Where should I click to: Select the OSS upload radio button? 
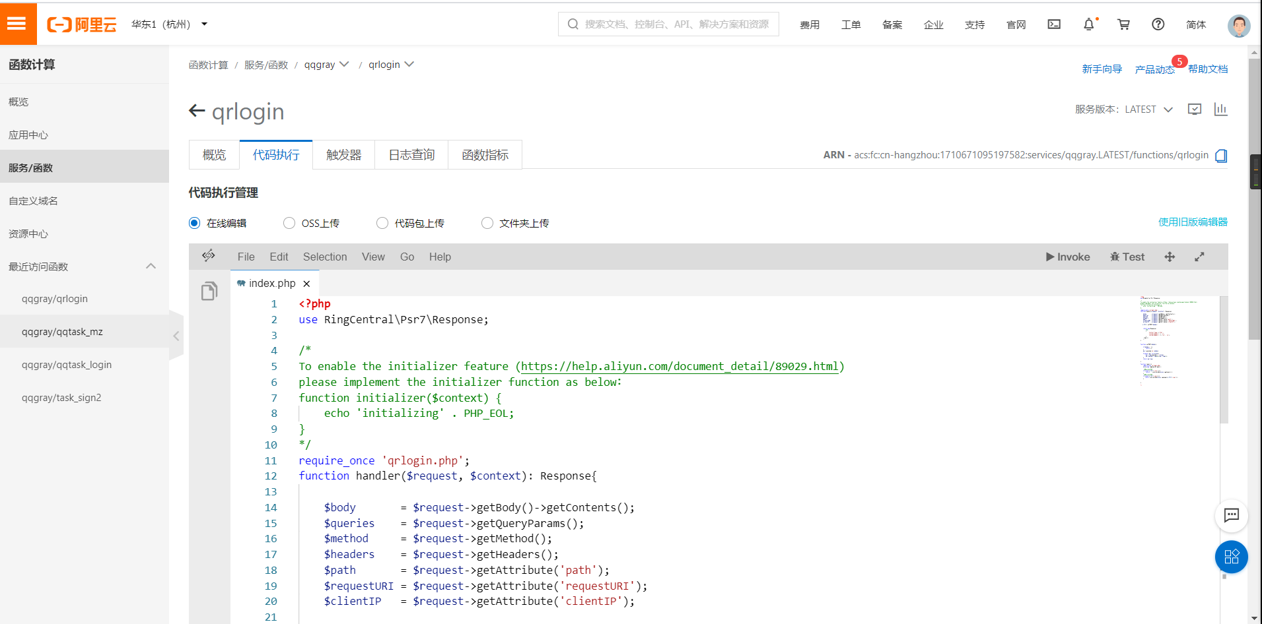(x=289, y=223)
